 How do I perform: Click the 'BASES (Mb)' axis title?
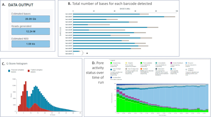coord(125,9)
